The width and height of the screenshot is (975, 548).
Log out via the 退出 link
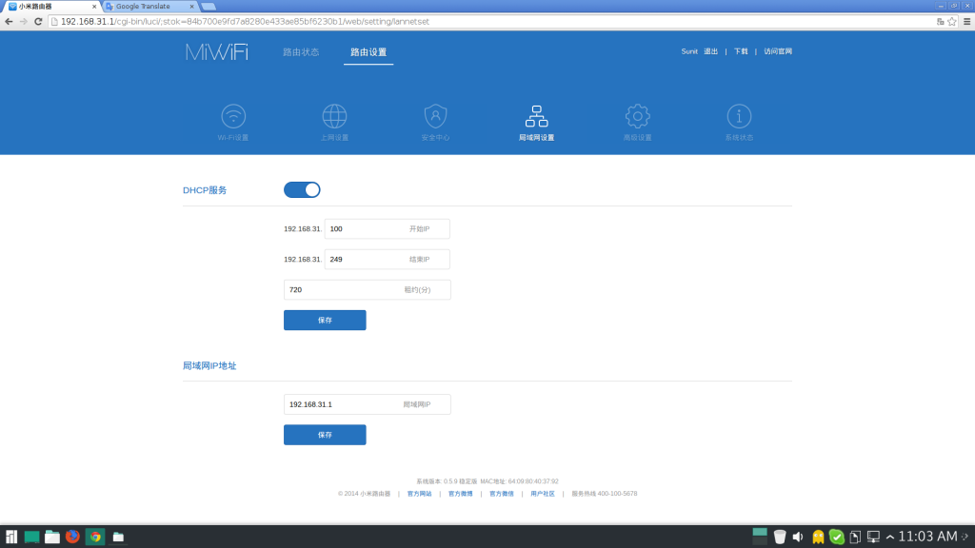tap(709, 51)
